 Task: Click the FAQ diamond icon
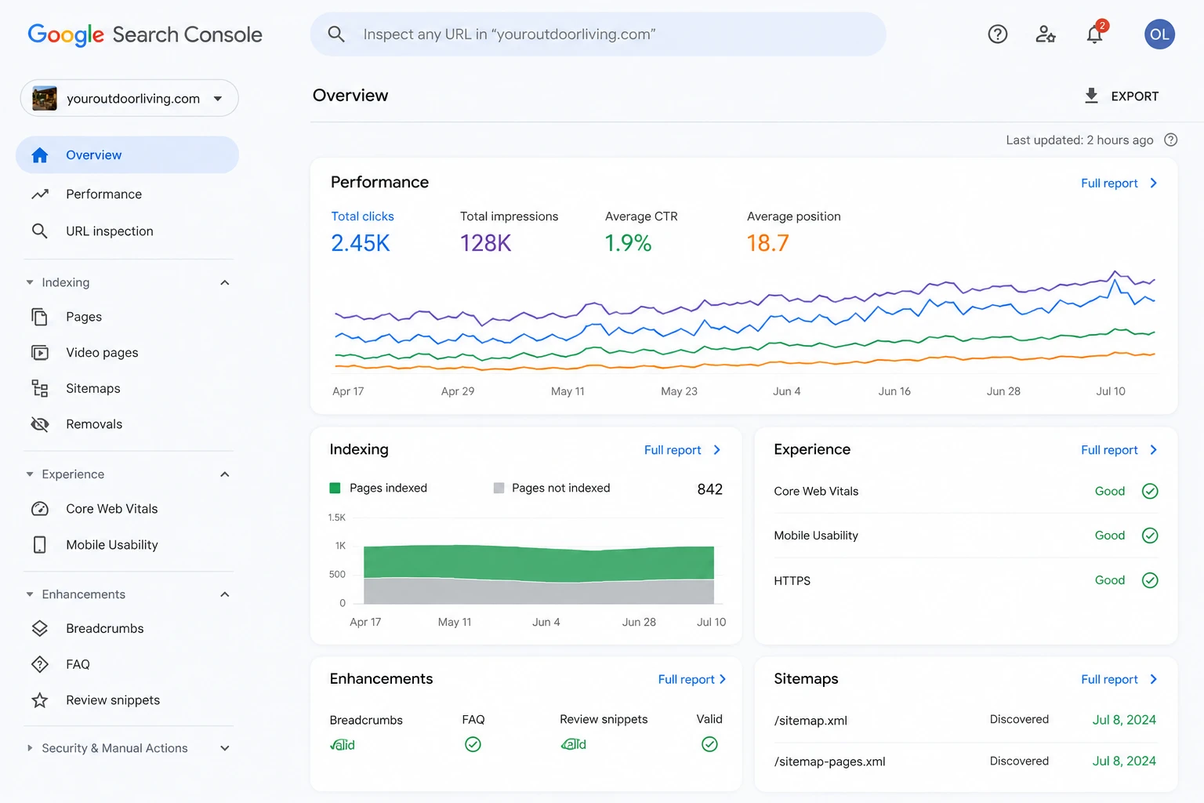tap(40, 664)
